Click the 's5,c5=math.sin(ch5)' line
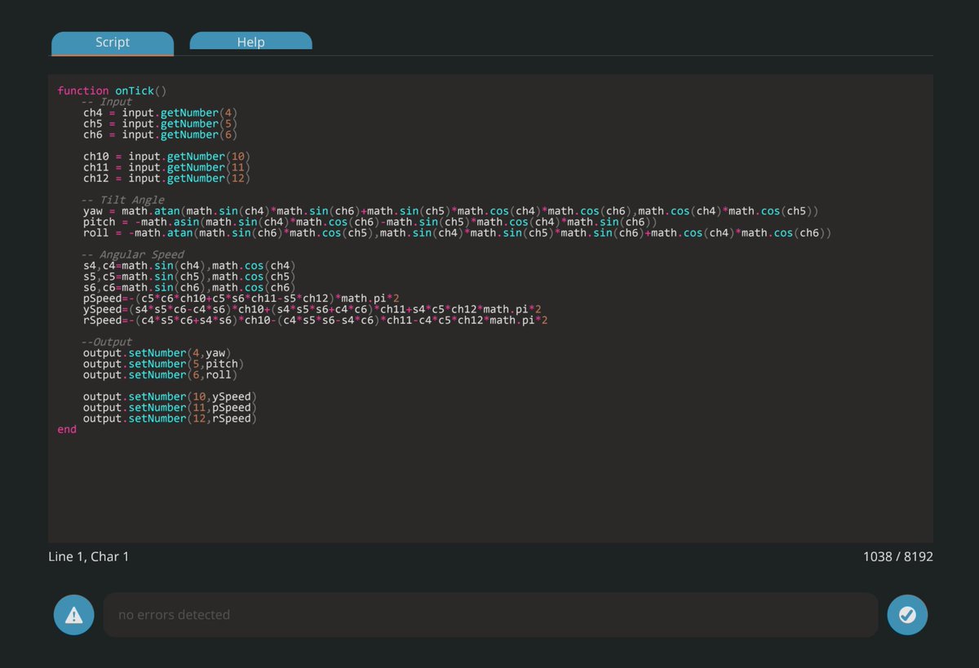This screenshot has height=668, width=979. (190, 276)
